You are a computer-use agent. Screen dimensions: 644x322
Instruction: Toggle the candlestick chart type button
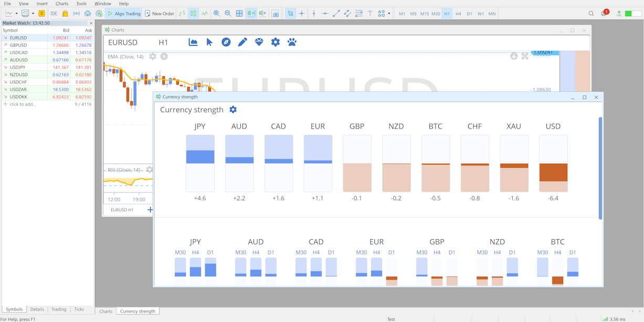click(x=193, y=14)
